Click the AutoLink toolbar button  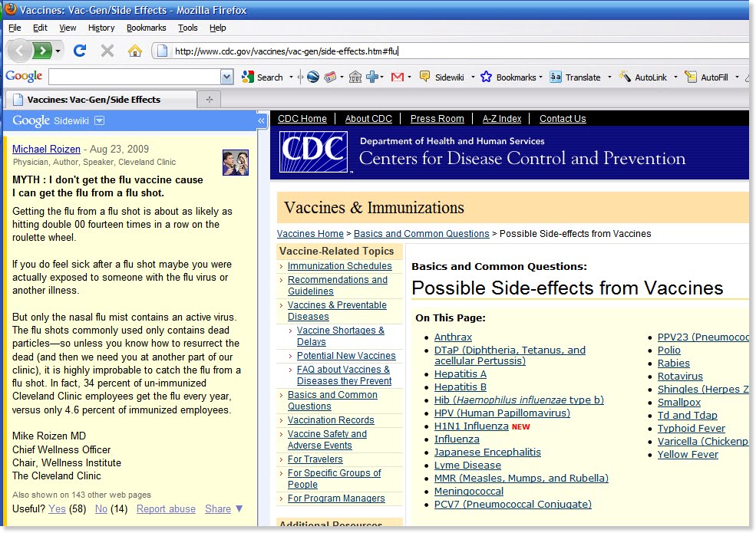(x=643, y=77)
